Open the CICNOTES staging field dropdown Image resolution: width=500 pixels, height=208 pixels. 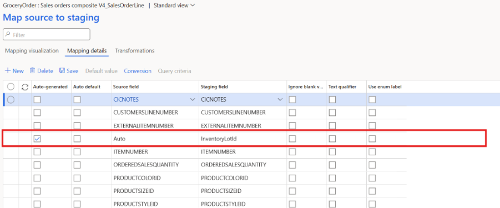pyautogui.click(x=280, y=100)
